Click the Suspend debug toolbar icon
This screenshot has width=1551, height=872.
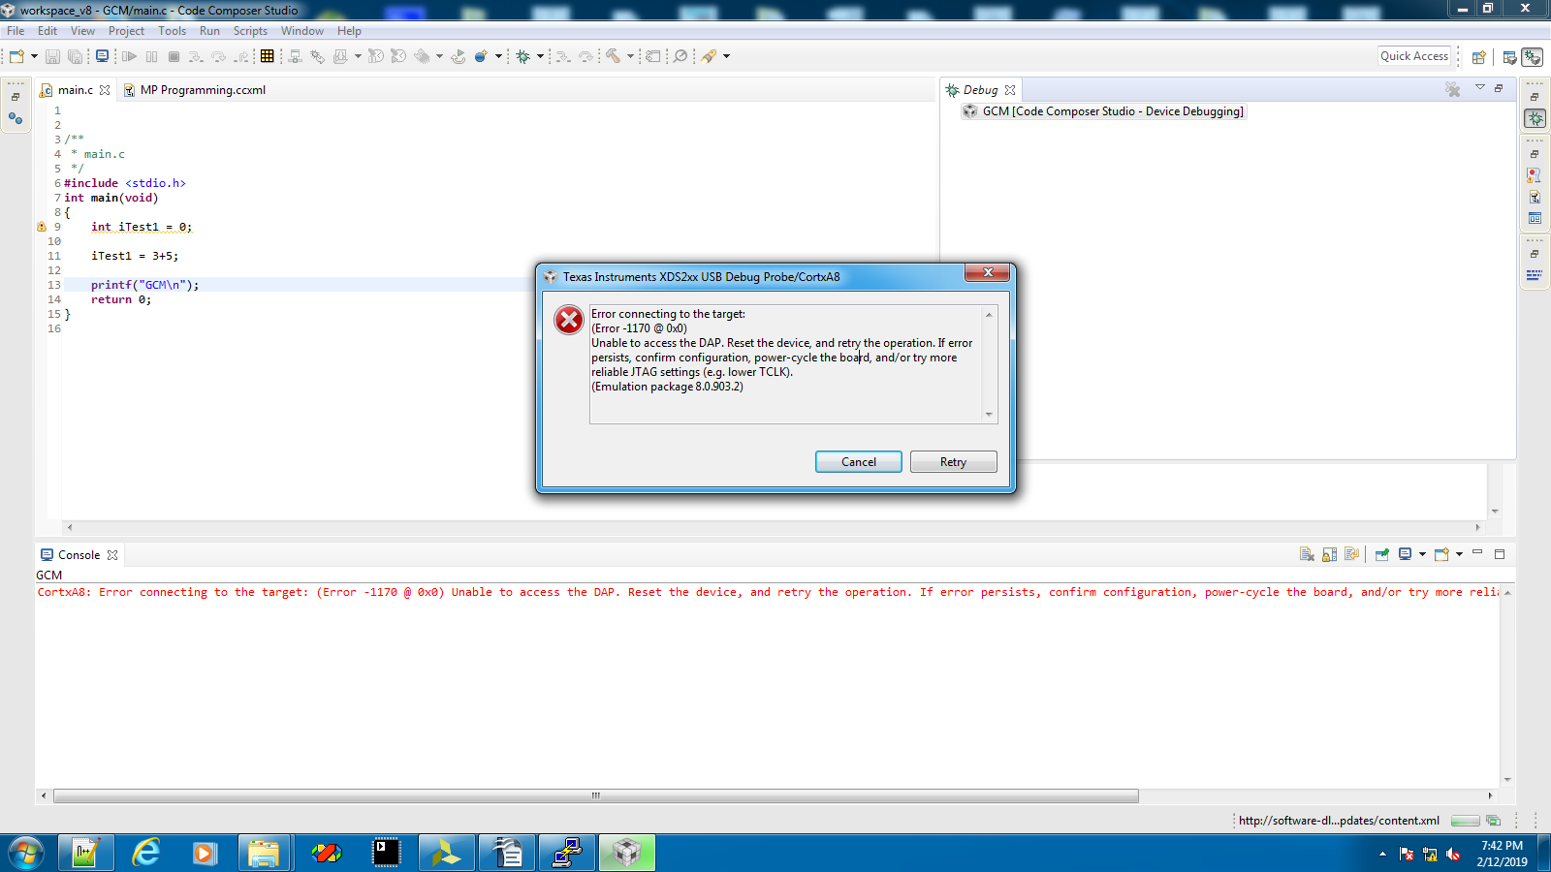(151, 56)
